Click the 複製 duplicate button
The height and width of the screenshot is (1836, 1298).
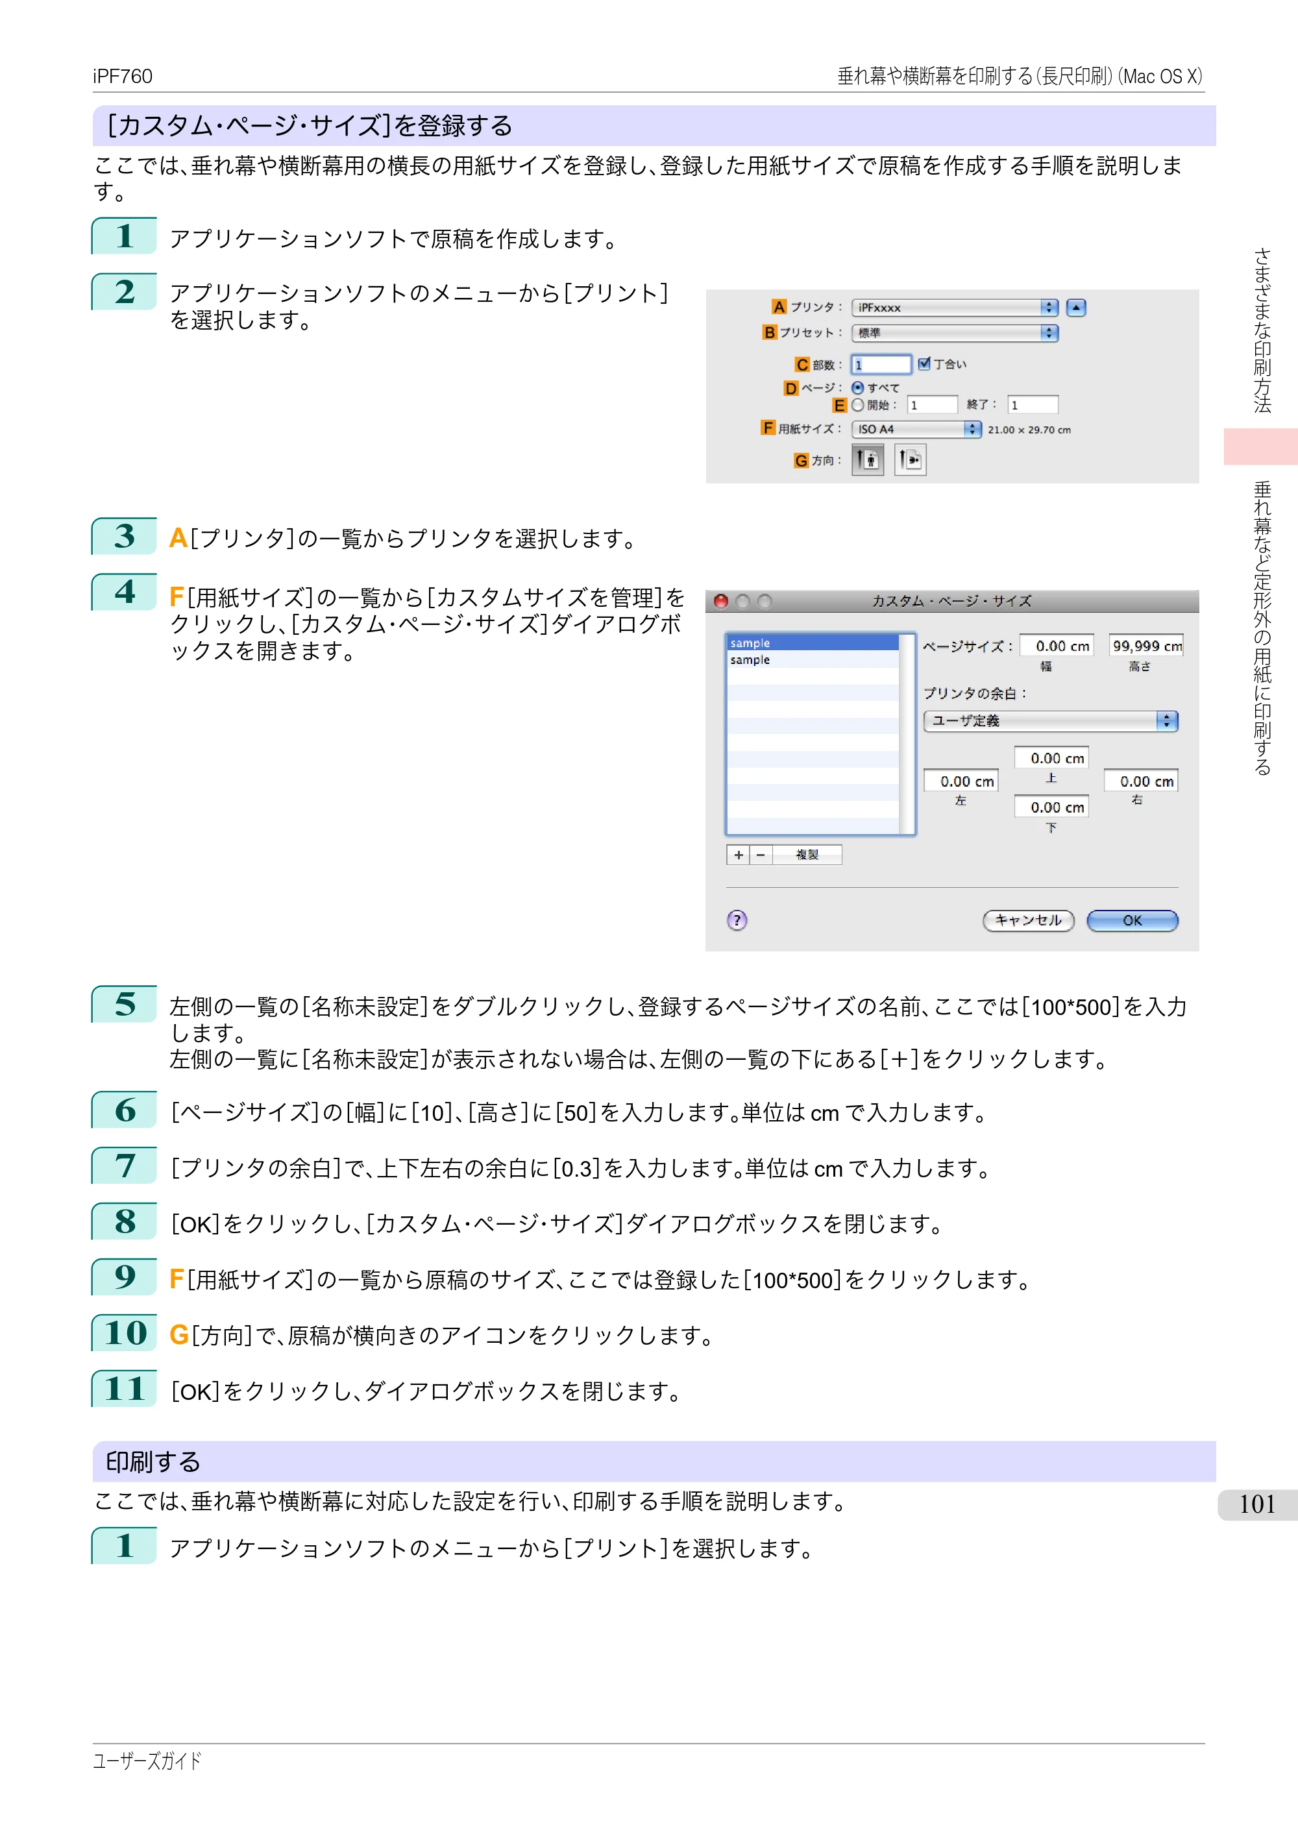(807, 855)
